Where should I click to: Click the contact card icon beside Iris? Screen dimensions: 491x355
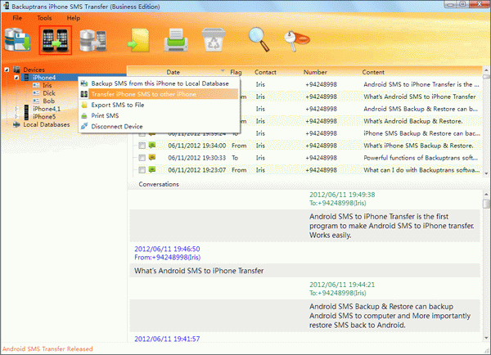(x=36, y=85)
